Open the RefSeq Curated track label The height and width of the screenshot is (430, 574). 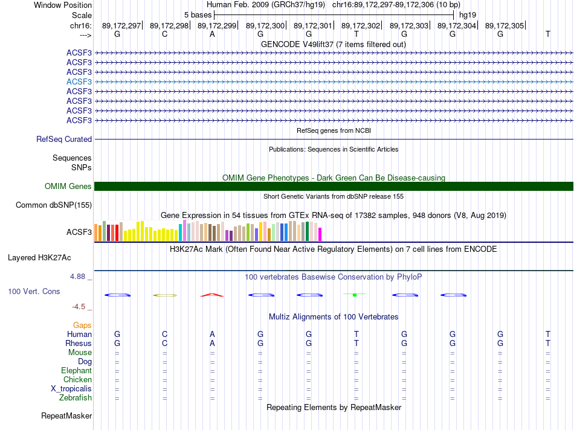pos(64,139)
